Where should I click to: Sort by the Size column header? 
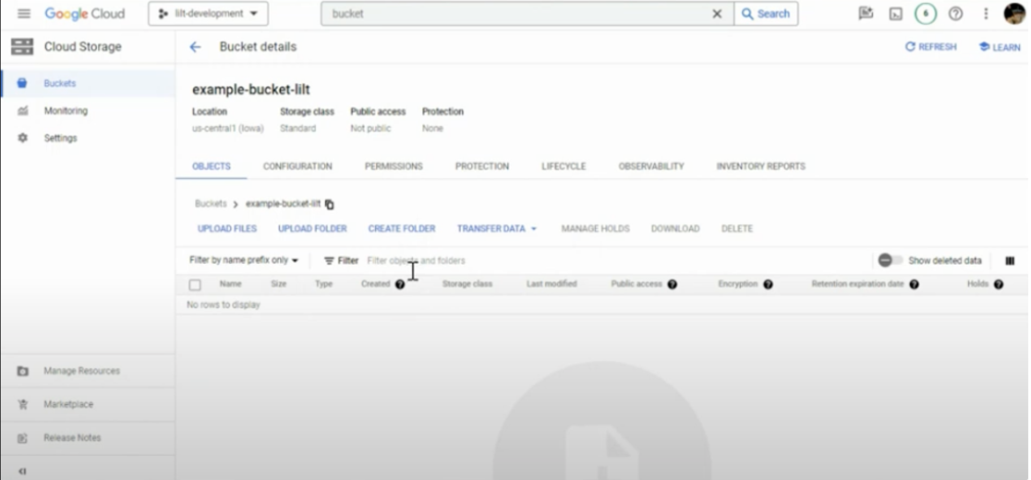pos(279,284)
